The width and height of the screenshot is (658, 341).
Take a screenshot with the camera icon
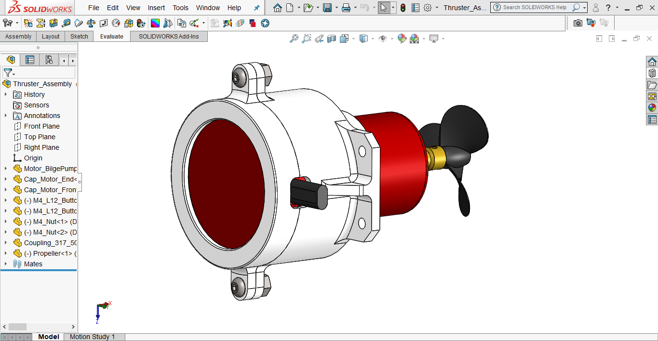[578, 23]
